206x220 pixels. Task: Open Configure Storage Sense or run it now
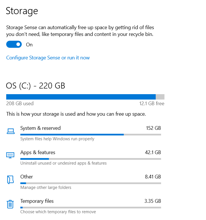[48, 58]
